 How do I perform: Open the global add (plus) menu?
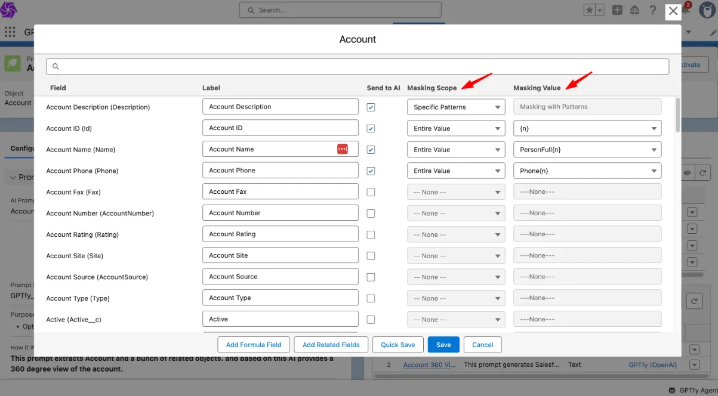pos(617,10)
